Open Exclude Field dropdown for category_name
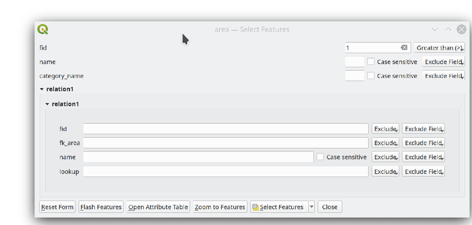The height and width of the screenshot is (225, 472). point(443,76)
